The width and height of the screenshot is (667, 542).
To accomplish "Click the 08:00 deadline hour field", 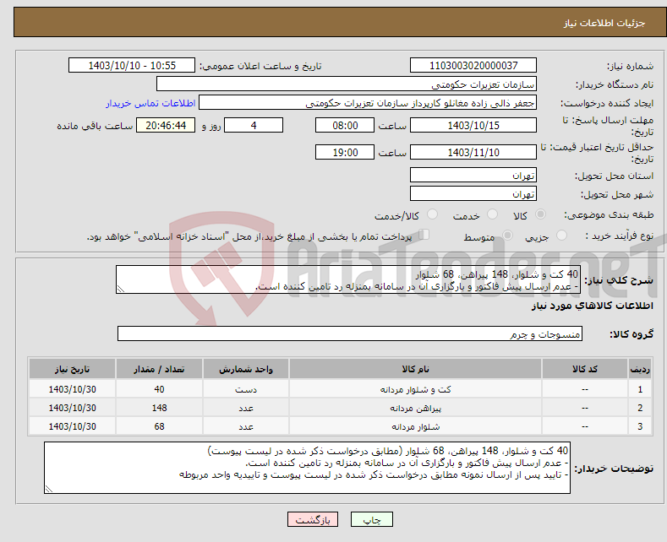I will (x=345, y=125).
